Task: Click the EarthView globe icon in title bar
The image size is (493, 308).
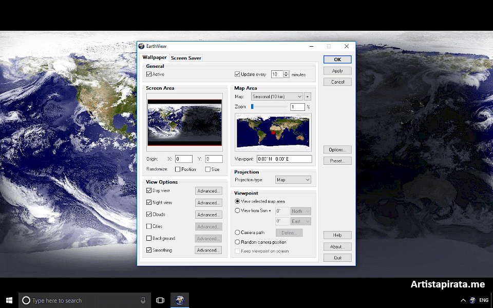Action: (141, 46)
